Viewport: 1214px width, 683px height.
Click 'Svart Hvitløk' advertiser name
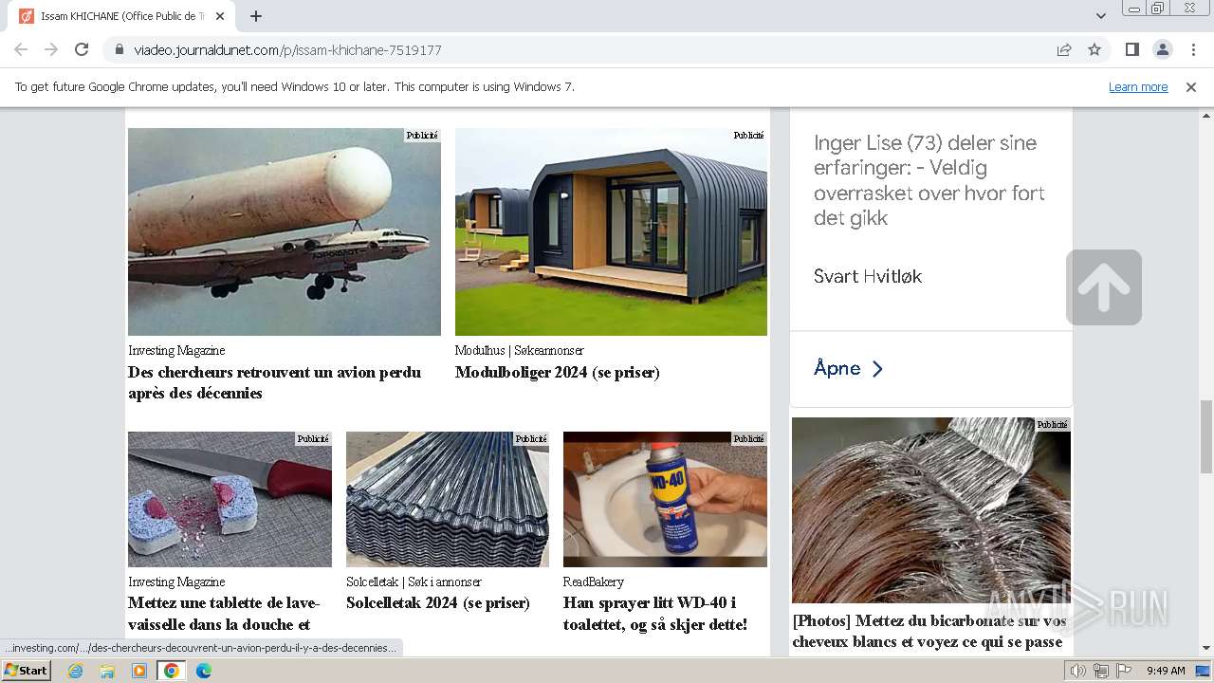click(868, 276)
